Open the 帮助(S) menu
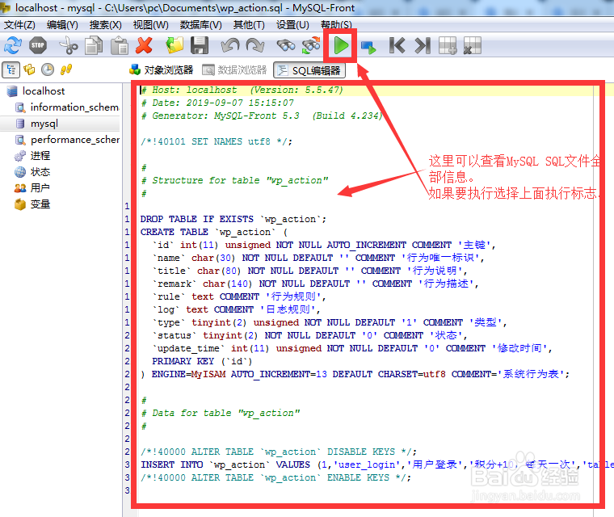The height and width of the screenshot is (517, 614). click(x=336, y=25)
